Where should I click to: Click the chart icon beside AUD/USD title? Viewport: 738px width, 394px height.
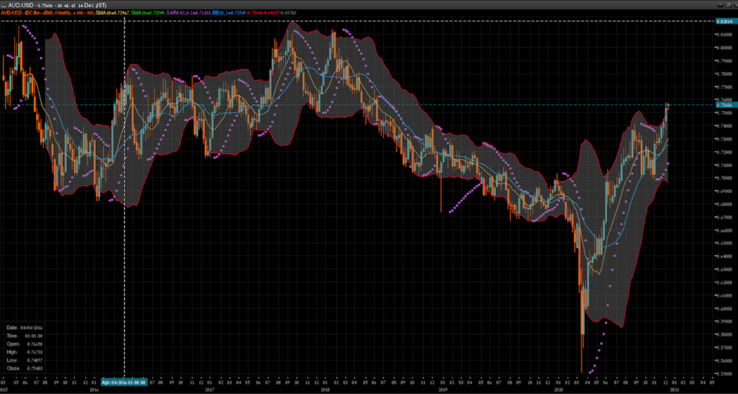pos(5,4)
